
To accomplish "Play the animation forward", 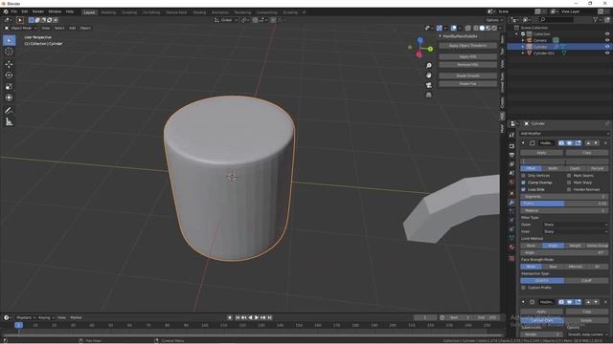I will (257, 317).
